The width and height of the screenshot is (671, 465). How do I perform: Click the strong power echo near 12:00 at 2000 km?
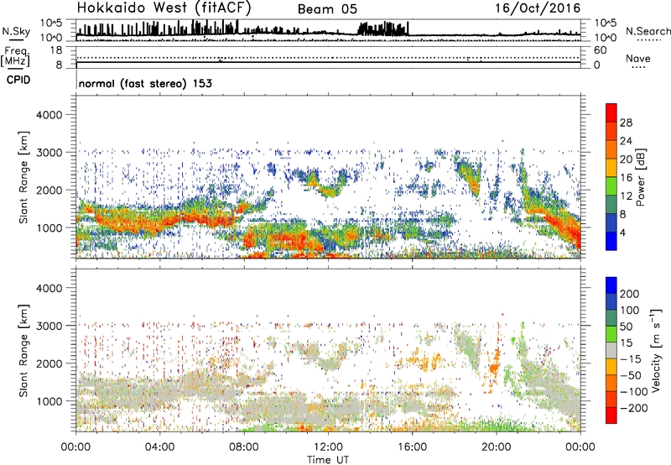pos(329,191)
